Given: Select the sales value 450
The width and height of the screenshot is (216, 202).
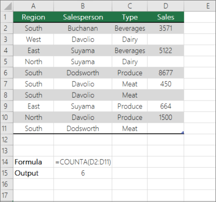Looking at the screenshot, I should 166,84.
